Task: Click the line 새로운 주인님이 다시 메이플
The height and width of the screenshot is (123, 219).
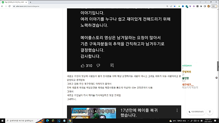Action: [x=94, y=95]
